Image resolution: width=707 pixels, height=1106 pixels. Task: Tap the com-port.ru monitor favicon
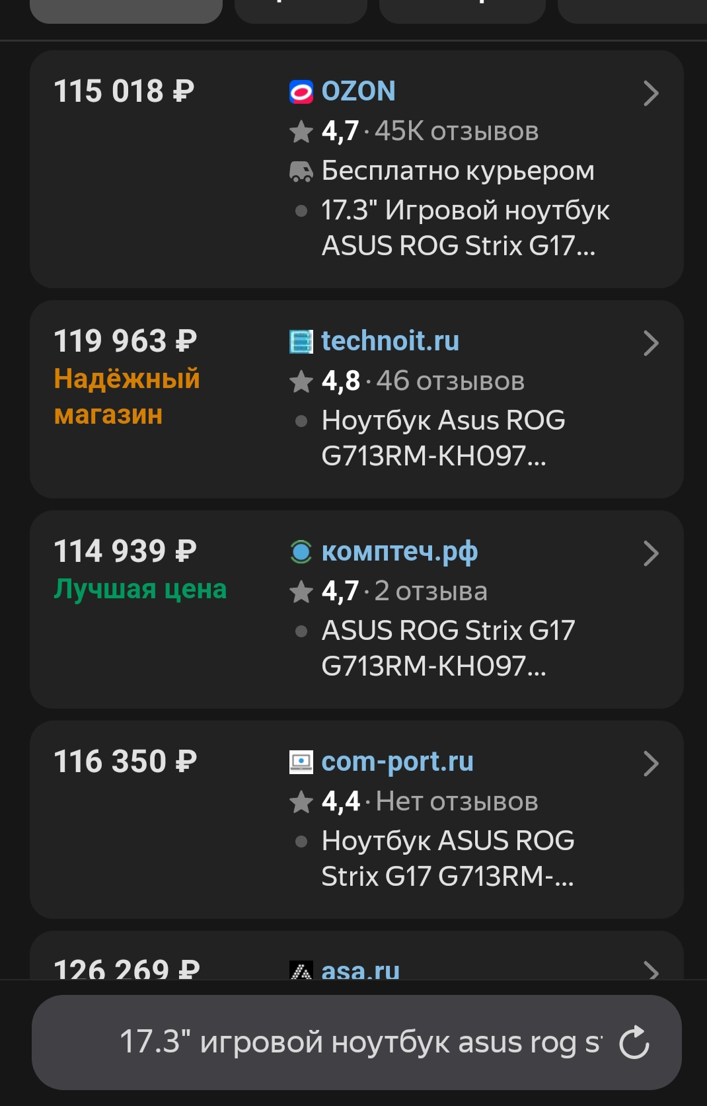coord(301,762)
